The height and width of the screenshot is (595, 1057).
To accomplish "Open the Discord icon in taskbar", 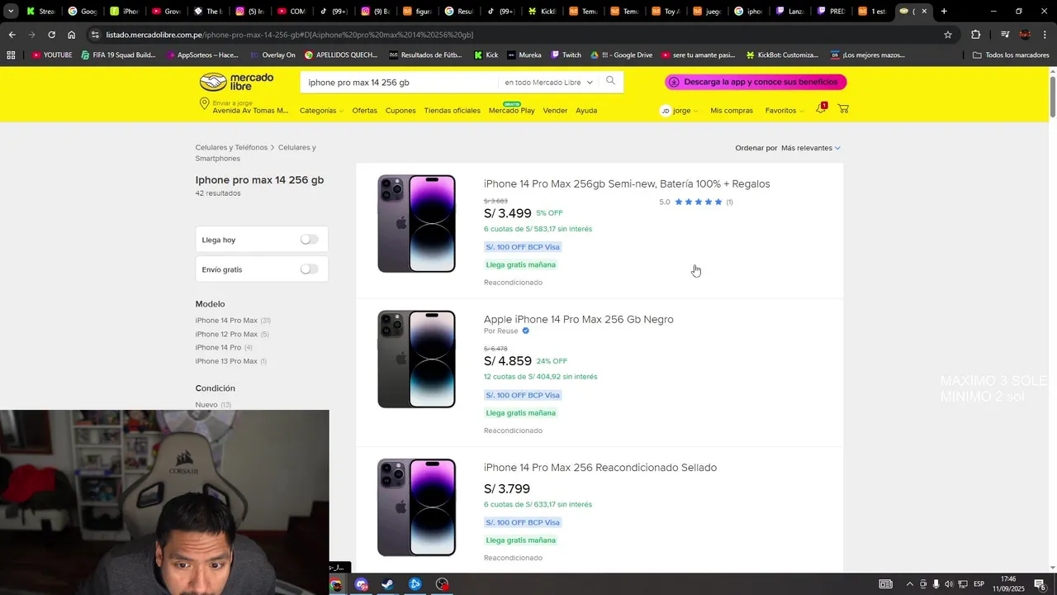I will (x=362, y=584).
